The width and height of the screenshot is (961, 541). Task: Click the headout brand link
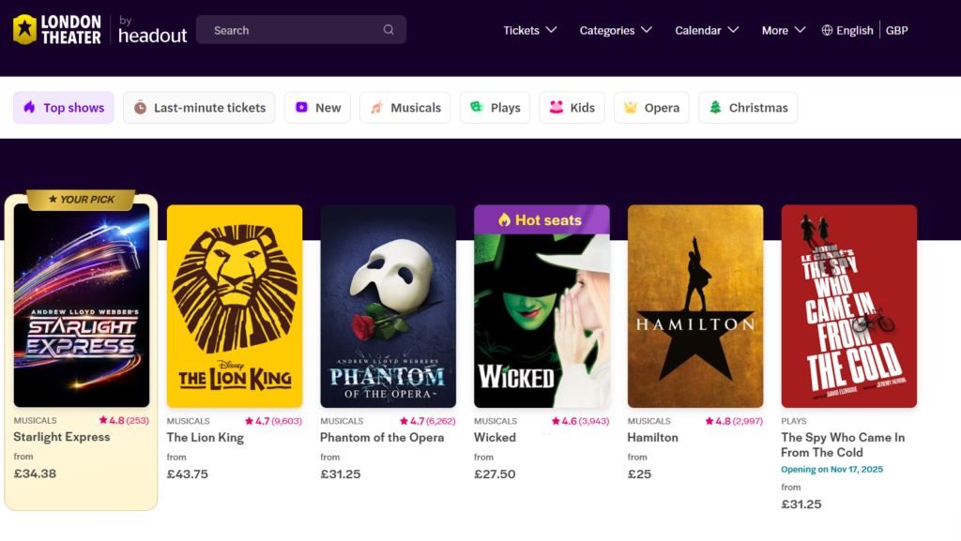(x=152, y=30)
